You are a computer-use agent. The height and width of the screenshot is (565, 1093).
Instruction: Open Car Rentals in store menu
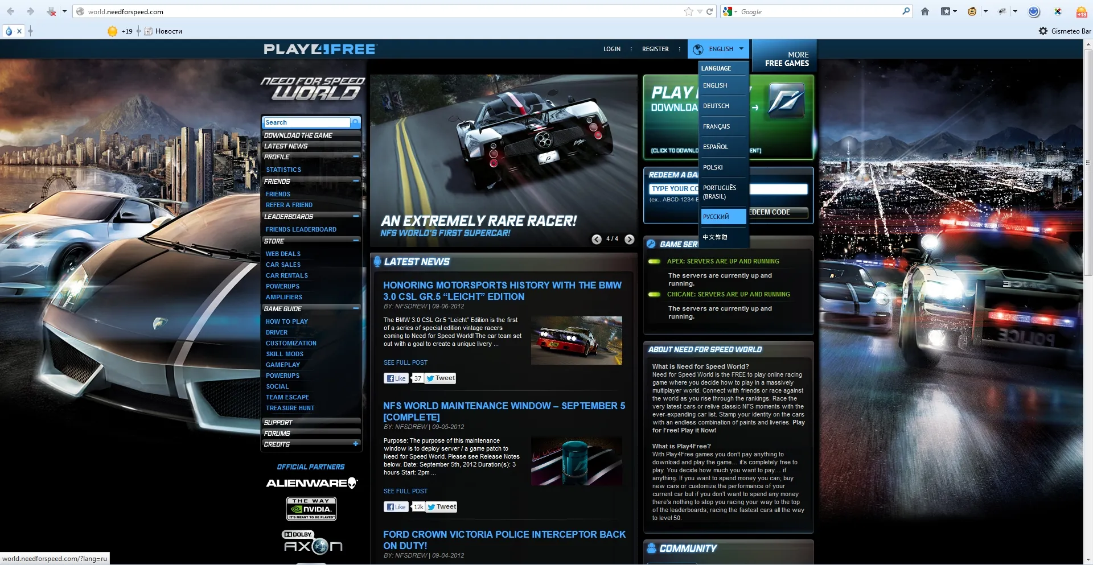click(287, 275)
